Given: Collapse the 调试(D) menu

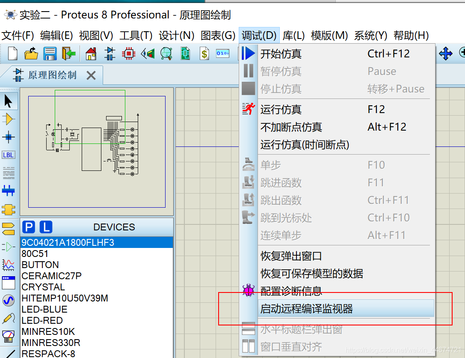Looking at the screenshot, I should [259, 36].
